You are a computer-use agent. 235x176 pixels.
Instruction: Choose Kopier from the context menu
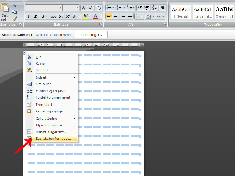(x=52, y=64)
